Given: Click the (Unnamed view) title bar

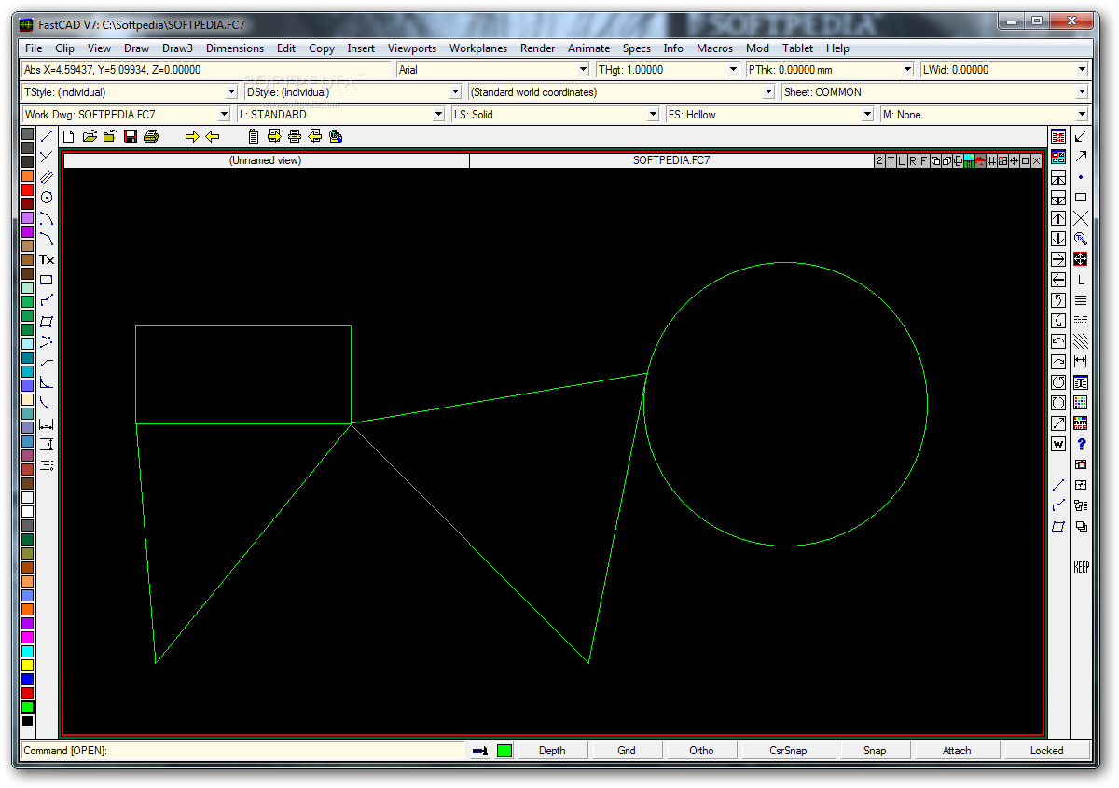Looking at the screenshot, I should 266,160.
